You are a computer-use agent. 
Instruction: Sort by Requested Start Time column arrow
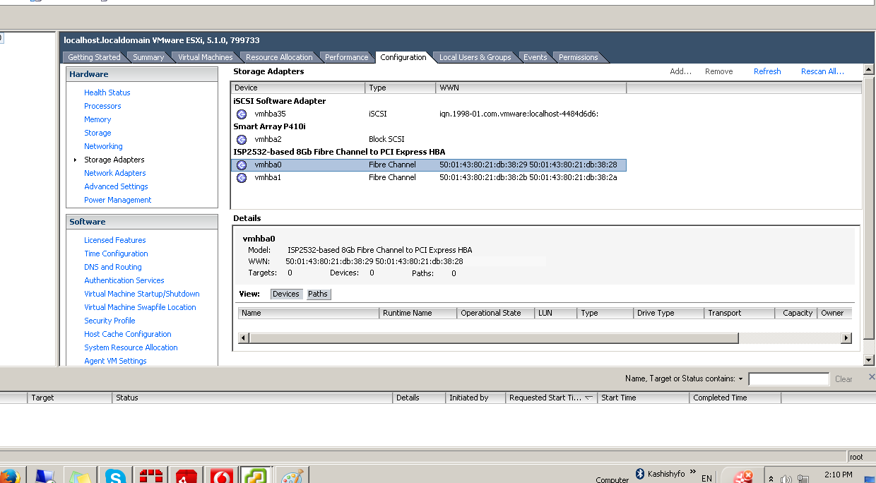coord(589,398)
